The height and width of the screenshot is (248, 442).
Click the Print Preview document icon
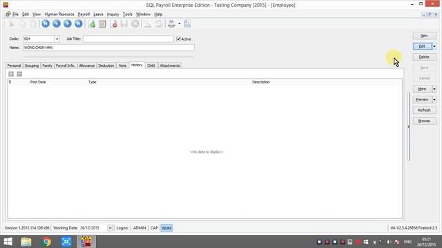click(x=187, y=24)
